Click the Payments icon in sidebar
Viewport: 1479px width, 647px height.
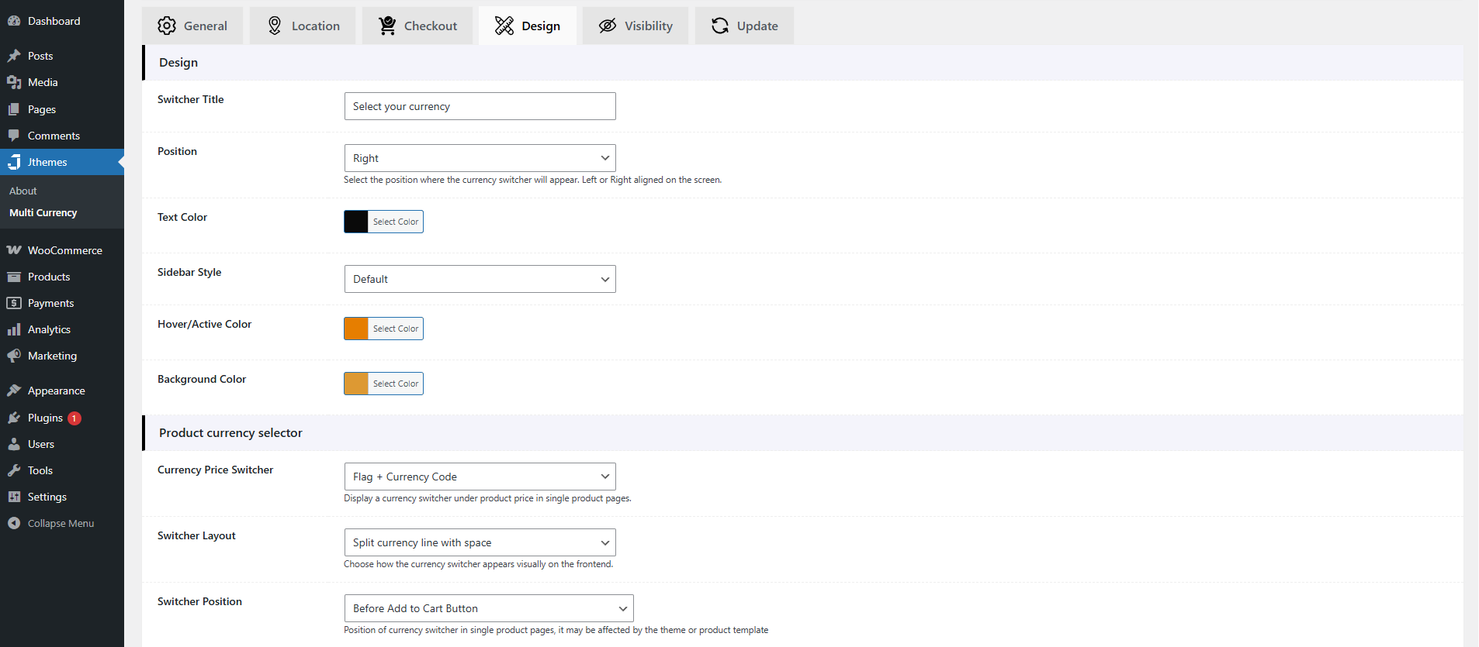coord(14,303)
